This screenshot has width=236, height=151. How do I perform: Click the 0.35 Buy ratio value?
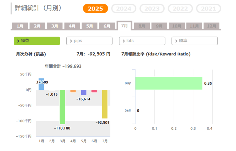208,83
